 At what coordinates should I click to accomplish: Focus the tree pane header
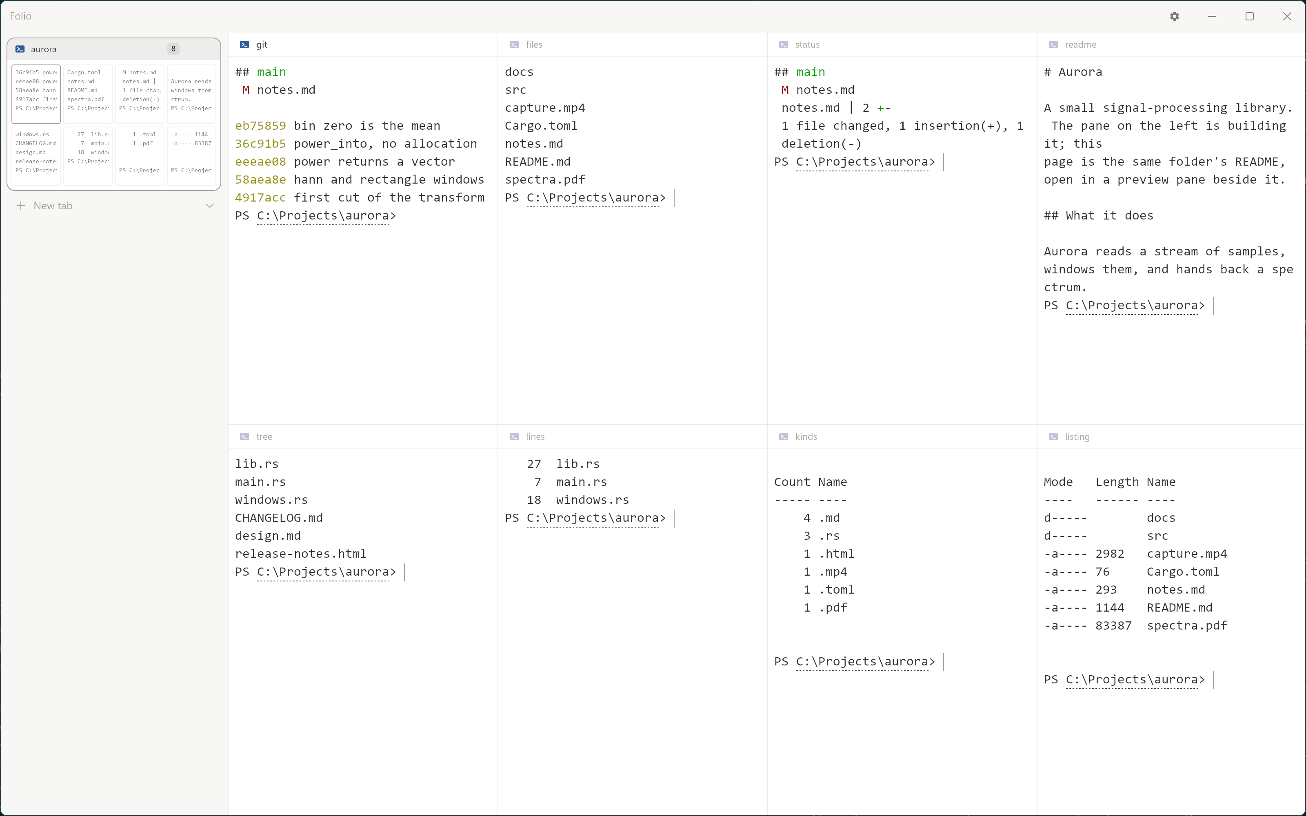(x=363, y=437)
